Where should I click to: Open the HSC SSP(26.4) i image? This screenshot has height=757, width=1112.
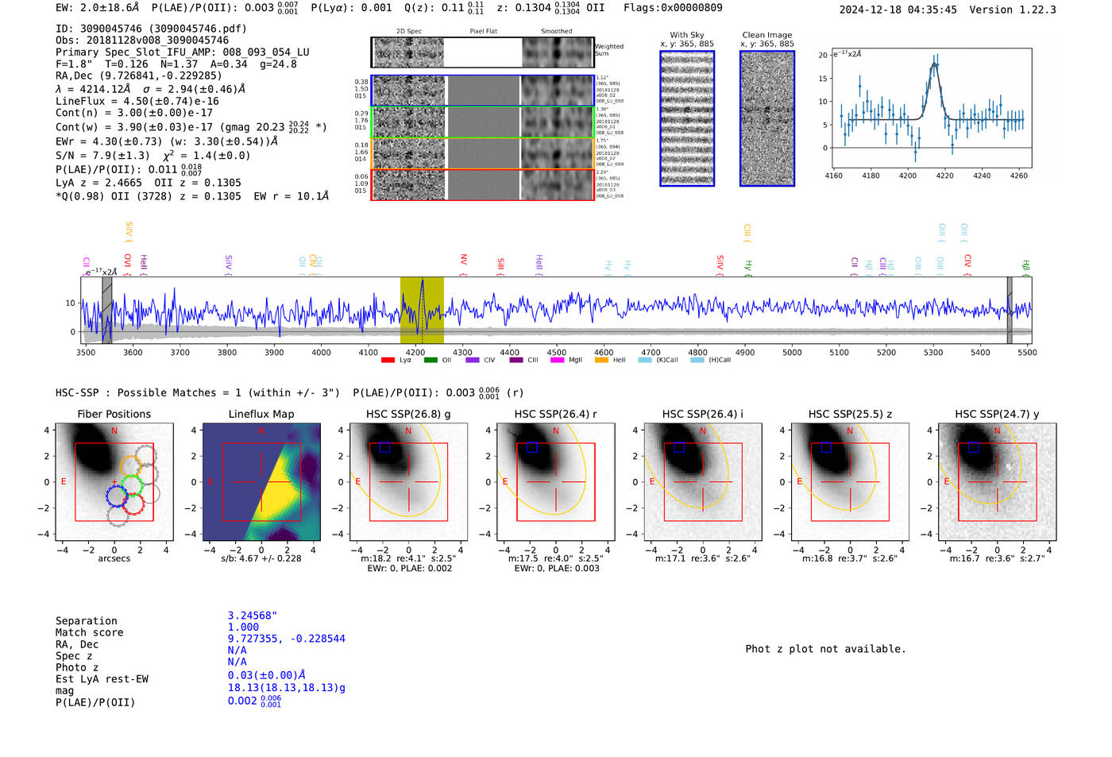pyautogui.click(x=703, y=481)
